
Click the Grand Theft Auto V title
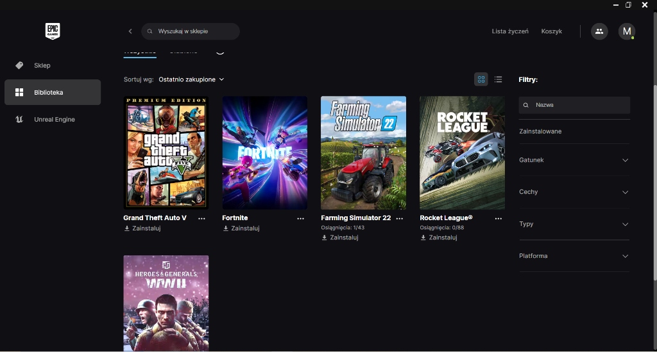click(x=155, y=218)
